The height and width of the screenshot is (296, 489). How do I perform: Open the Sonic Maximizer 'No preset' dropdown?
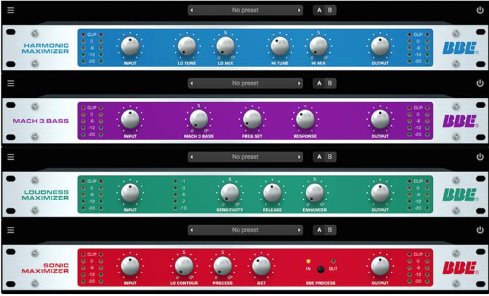click(x=245, y=230)
